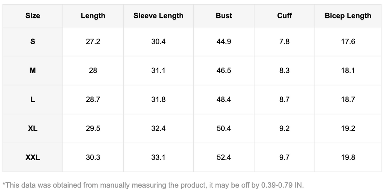
Task: Click the 19.8 bicep length cell
Action: point(348,158)
